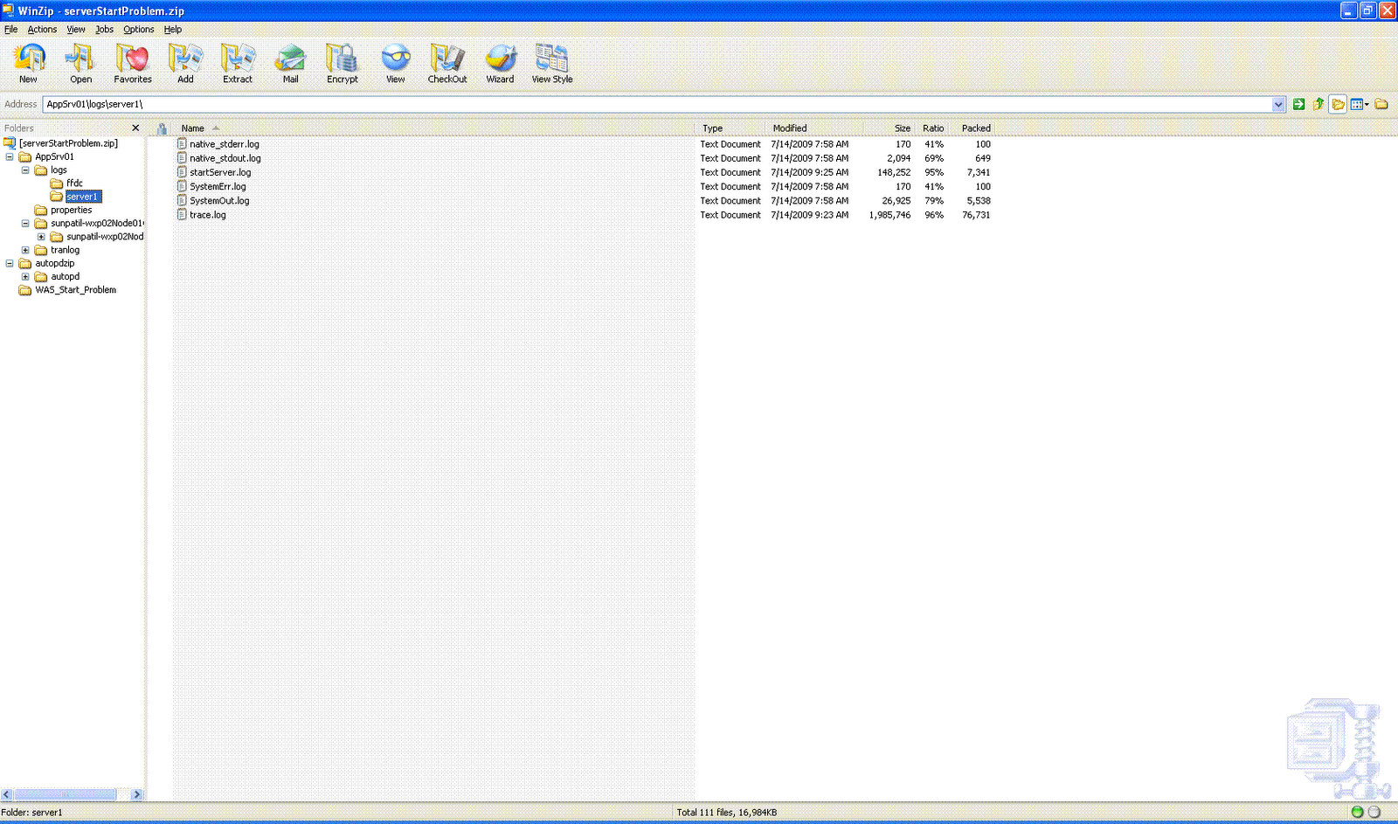Open the views dropdown arrow in address bar
The width and height of the screenshot is (1398, 824).
point(1367,105)
